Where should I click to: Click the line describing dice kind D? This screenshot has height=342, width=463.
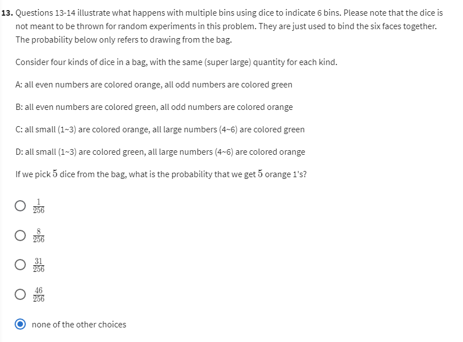(x=160, y=152)
